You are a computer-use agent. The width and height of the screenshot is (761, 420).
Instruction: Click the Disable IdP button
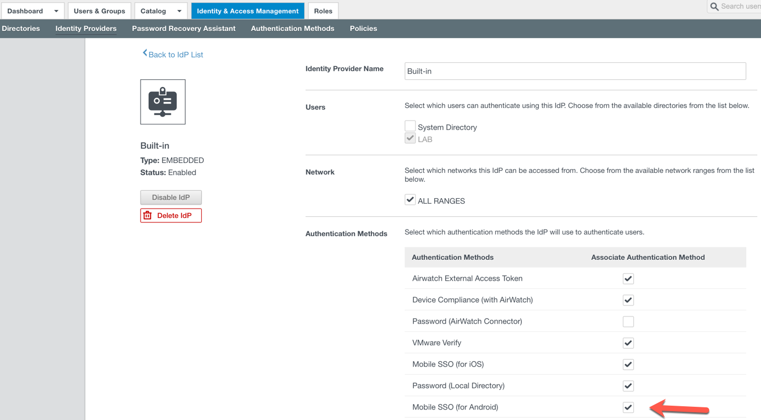point(171,197)
